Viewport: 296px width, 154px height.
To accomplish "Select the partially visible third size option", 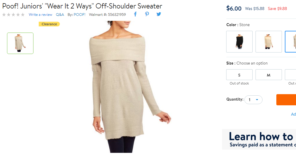I will (x=290, y=75).
